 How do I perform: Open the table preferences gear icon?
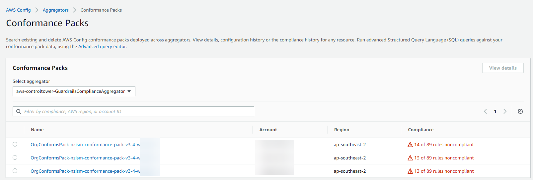click(520, 111)
